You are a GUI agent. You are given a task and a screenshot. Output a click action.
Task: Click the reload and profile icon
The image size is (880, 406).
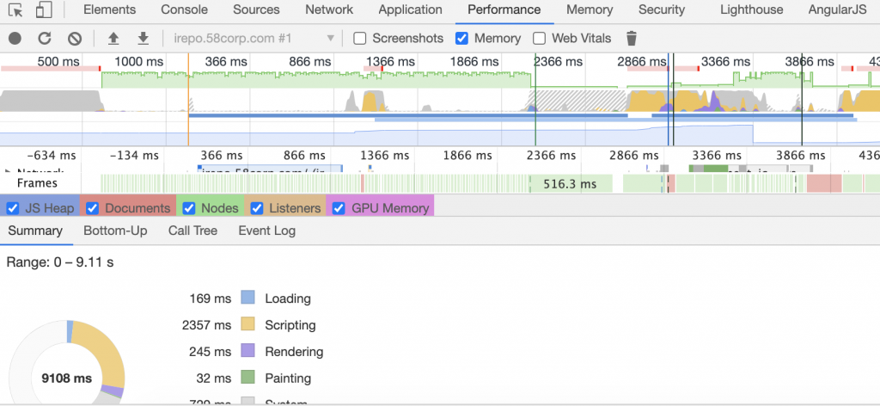[45, 39]
